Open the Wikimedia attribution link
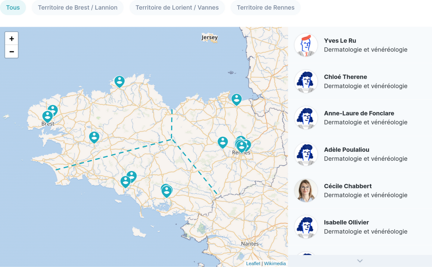Screen dimensions: 432x267 tap(275, 264)
